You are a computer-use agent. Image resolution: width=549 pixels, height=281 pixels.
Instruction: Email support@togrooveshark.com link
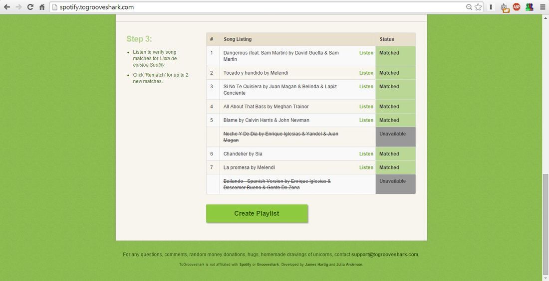(x=384, y=255)
